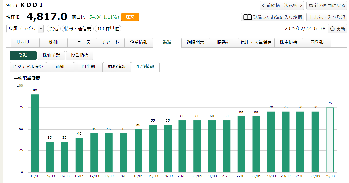Go to next stock with 次銘柄

[293, 5]
